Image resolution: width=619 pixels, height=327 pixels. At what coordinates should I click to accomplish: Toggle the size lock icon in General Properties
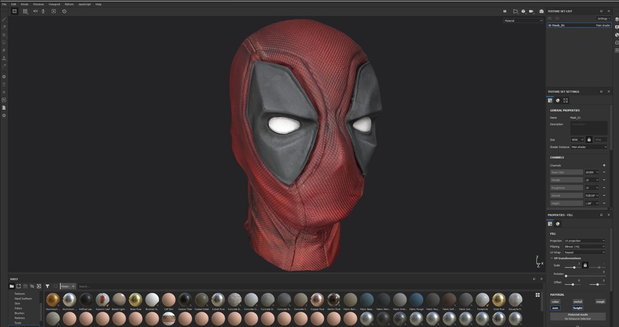(x=589, y=140)
